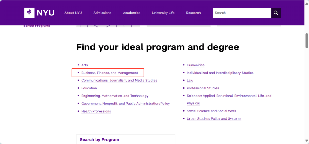Screen dimensions: 309x144
Task: Select the Education programs link
Action: 89,88
